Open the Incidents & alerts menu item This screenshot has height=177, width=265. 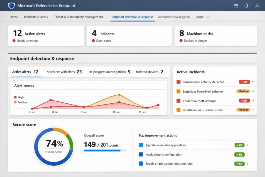pyautogui.click(x=35, y=17)
